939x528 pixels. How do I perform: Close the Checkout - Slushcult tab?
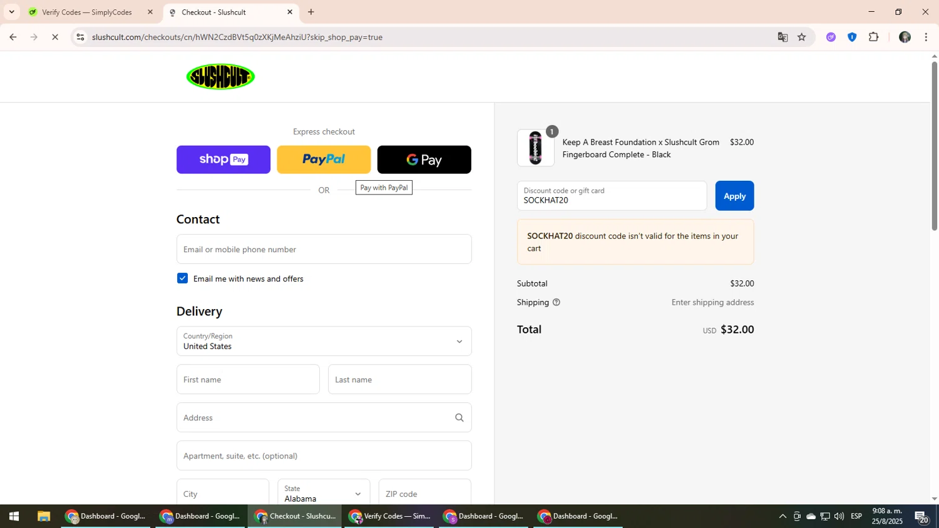[290, 12]
